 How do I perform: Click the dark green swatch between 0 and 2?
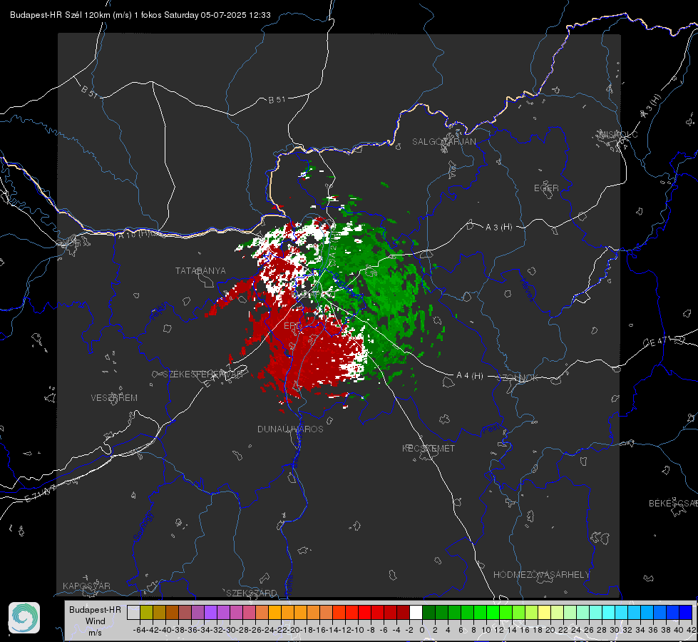click(x=428, y=612)
